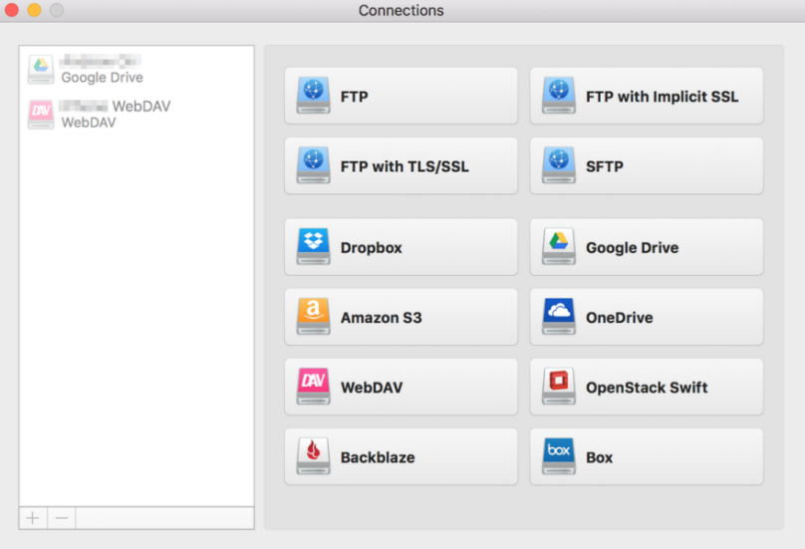The height and width of the screenshot is (549, 805).
Task: Click the OpenStack Swift red drive icon
Action: pos(558,387)
